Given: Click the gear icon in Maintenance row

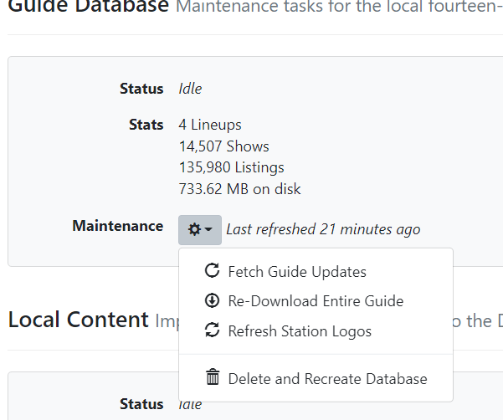Looking at the screenshot, I should tap(194, 229).
